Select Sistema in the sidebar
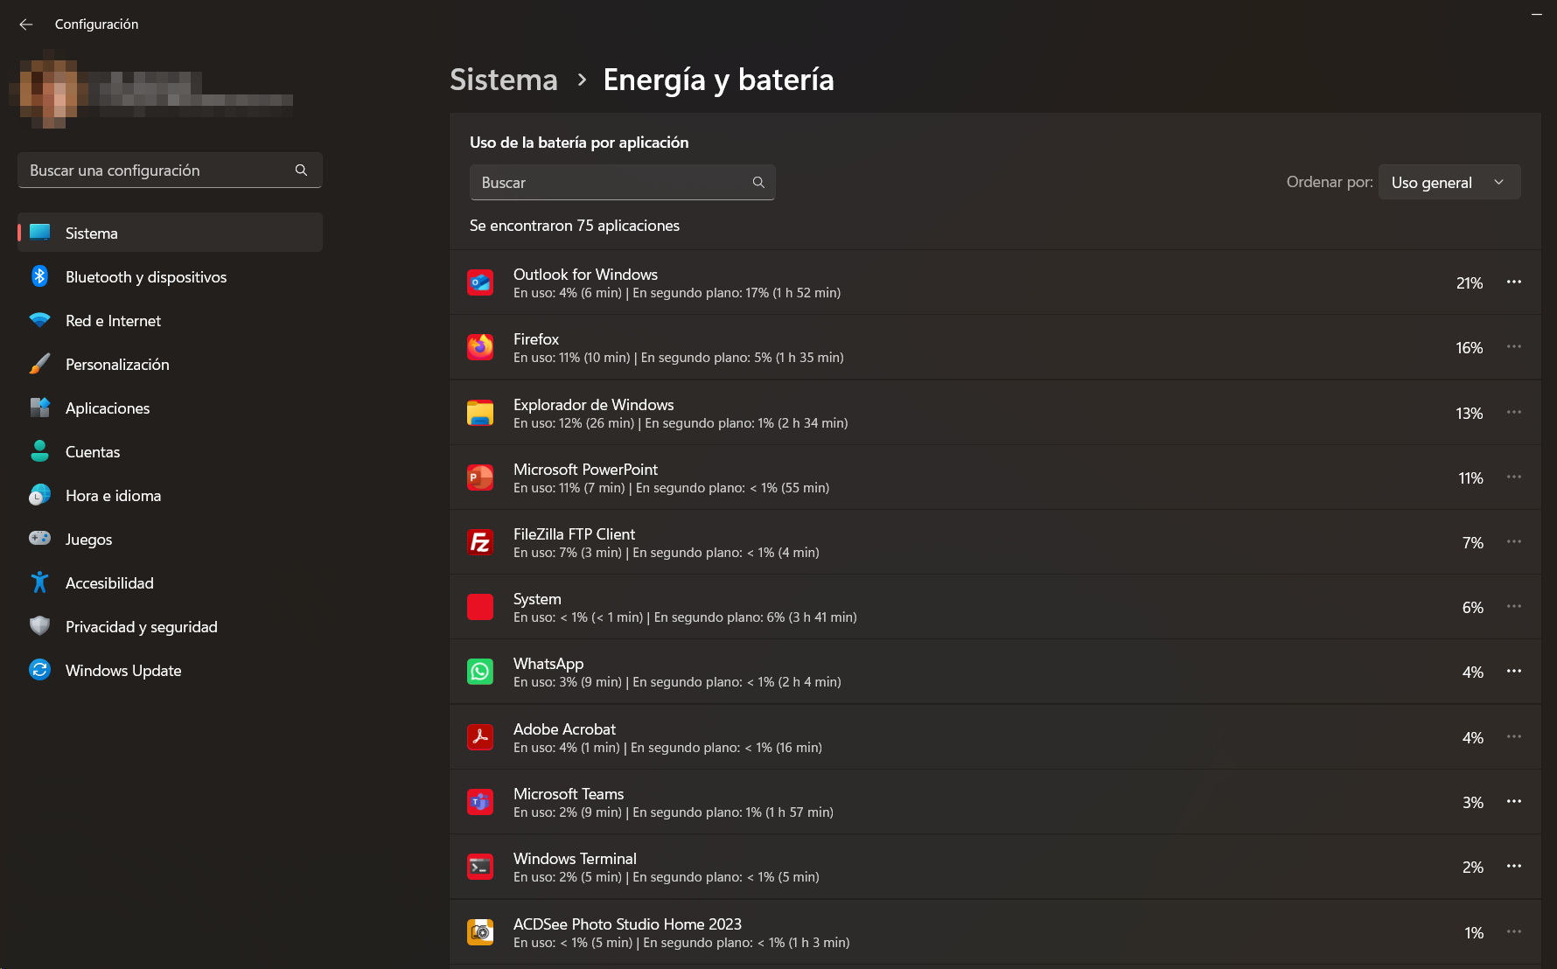1557x969 pixels. [x=170, y=233]
